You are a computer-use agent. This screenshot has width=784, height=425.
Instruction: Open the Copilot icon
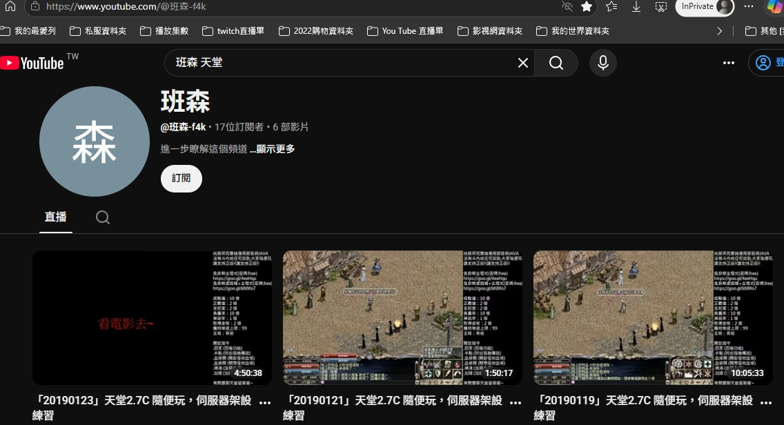[775, 6]
